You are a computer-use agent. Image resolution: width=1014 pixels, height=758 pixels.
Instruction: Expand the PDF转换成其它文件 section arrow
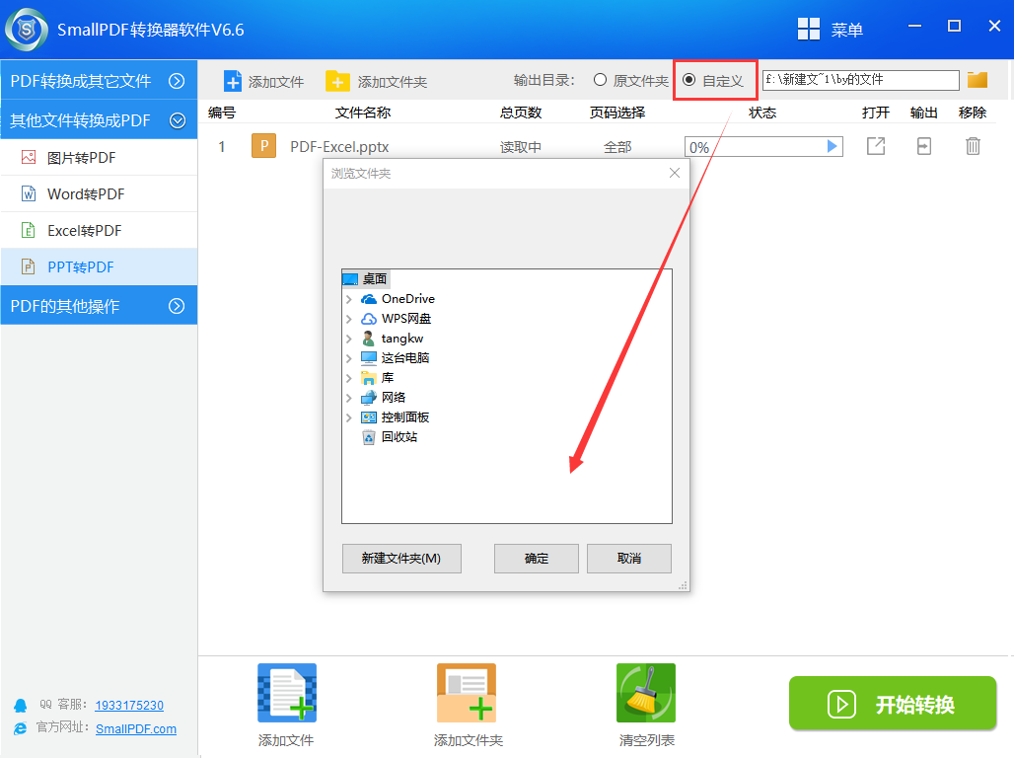[177, 81]
